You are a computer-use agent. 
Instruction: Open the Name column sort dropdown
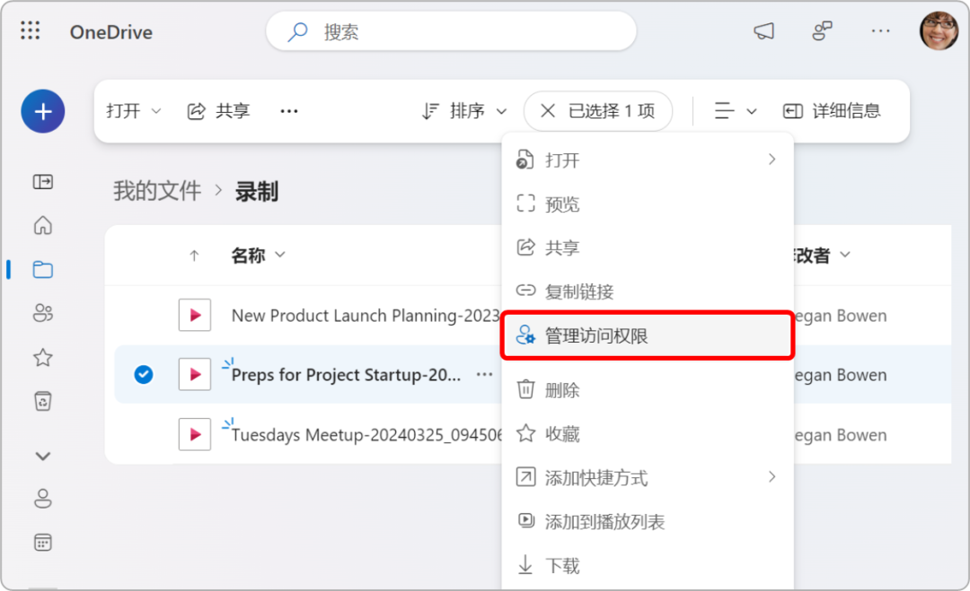point(259,255)
